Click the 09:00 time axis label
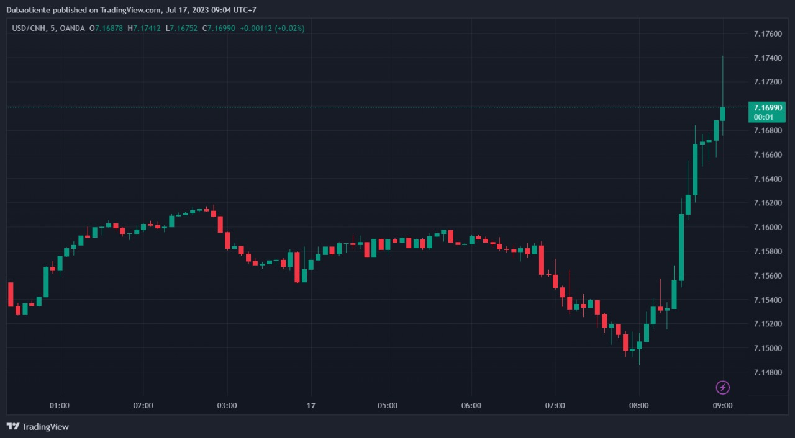This screenshot has width=795, height=438. pyautogui.click(x=722, y=406)
